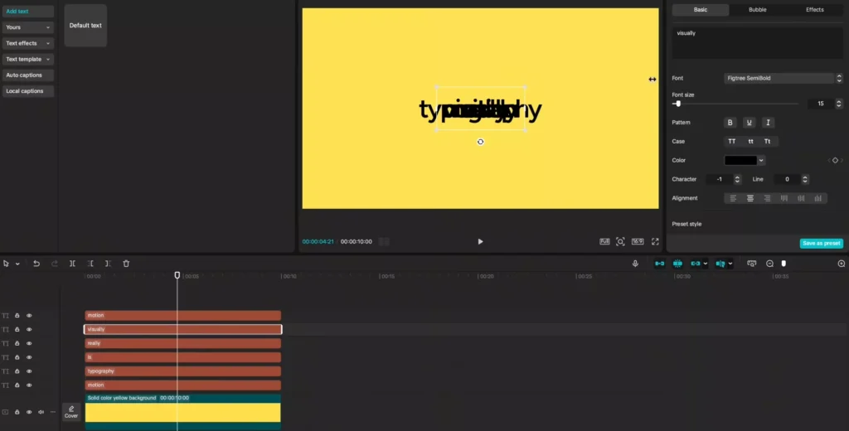This screenshot has width=849, height=431.
Task: Toggle the preview axis
Action: coord(720,264)
